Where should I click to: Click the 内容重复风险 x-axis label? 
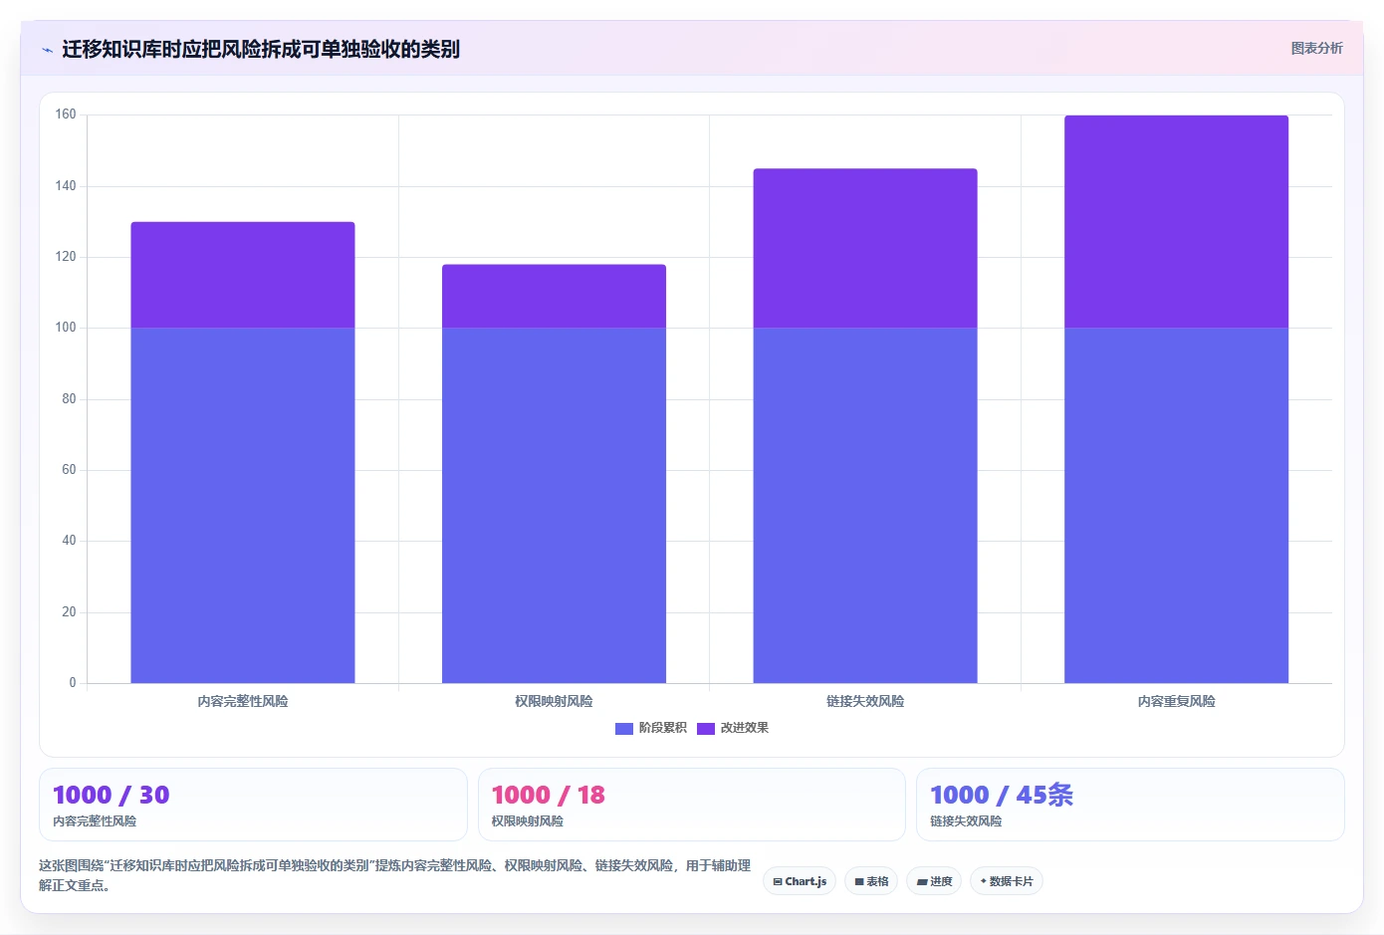pos(1176,702)
